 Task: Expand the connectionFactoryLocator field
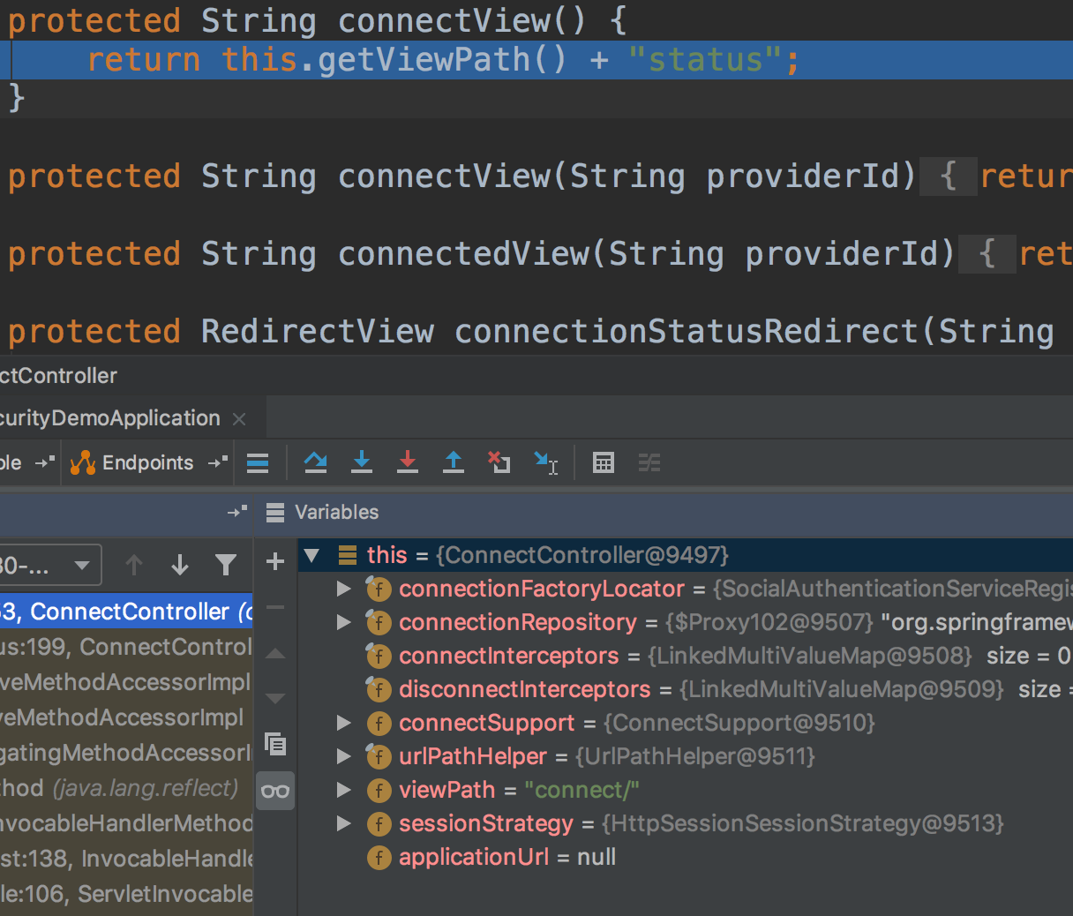344,589
